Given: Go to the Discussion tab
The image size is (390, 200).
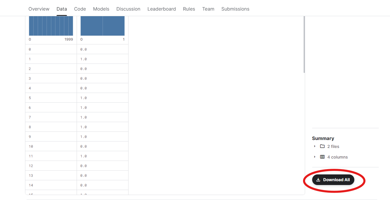Looking at the screenshot, I should 128,9.
